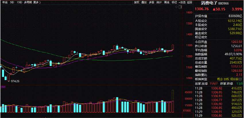Select the 沪深市值 row
Screen dimensions: 244x118
click(219, 16)
